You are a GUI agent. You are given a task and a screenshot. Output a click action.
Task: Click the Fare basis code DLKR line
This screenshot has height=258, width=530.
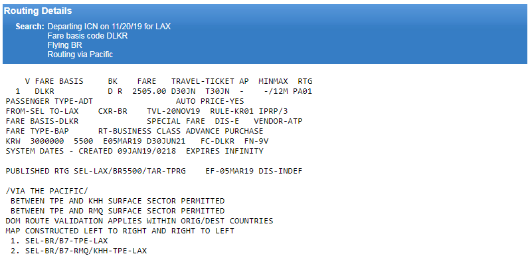pyautogui.click(x=88, y=35)
